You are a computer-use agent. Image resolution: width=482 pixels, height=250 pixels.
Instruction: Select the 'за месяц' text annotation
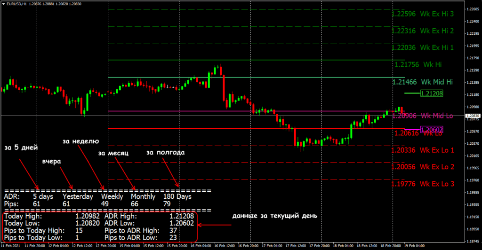pos(113,153)
